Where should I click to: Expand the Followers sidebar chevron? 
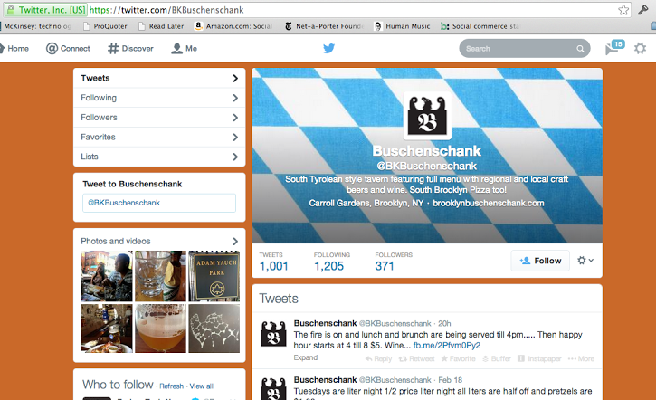pyautogui.click(x=235, y=118)
